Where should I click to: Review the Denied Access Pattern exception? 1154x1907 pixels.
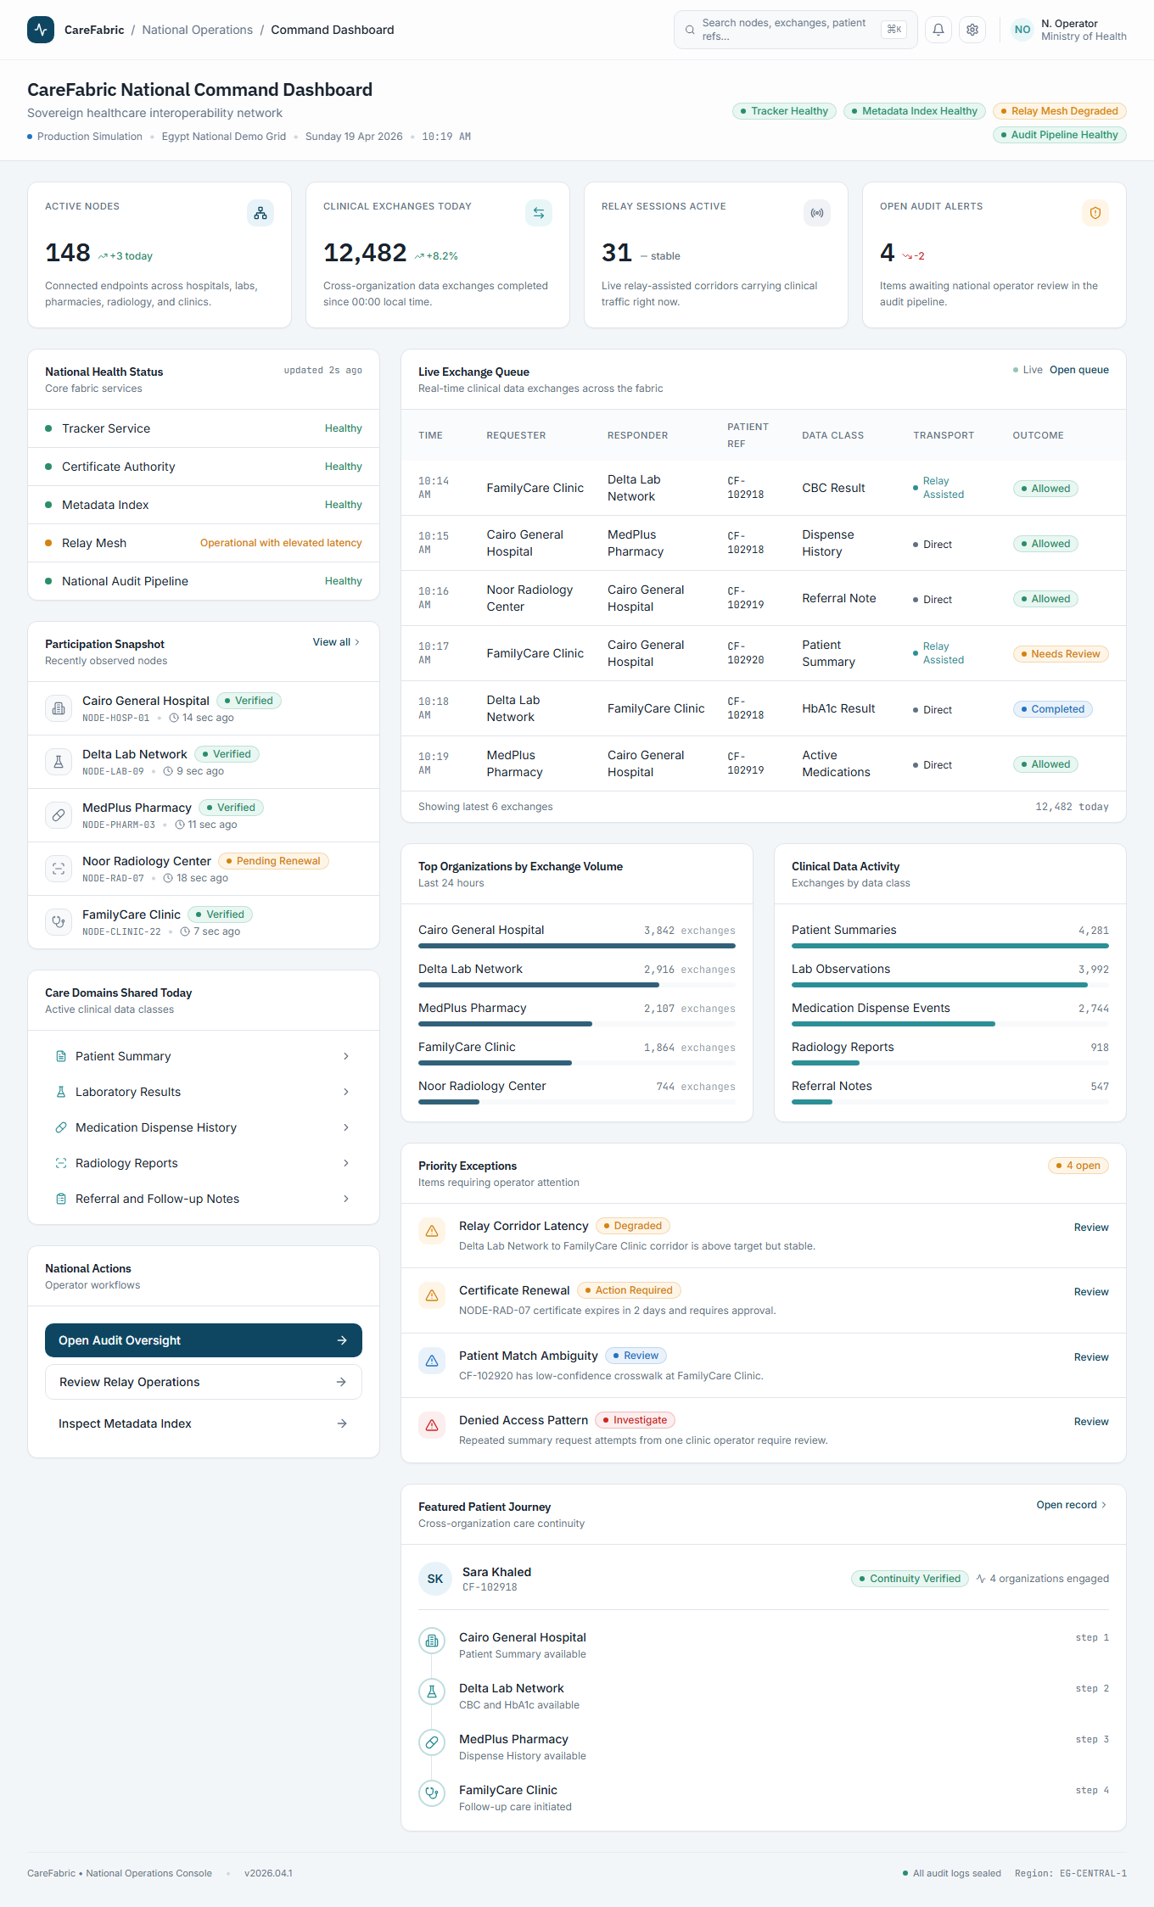point(1091,1422)
